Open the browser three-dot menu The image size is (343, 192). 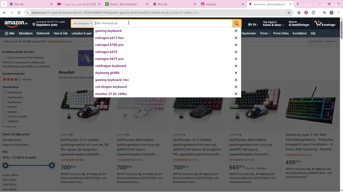(x=338, y=13)
